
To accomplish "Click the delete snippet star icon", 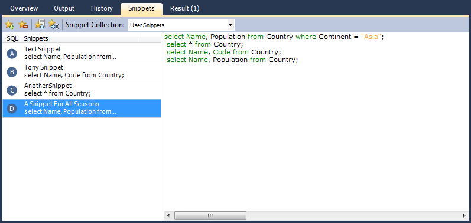I will tap(23, 25).
